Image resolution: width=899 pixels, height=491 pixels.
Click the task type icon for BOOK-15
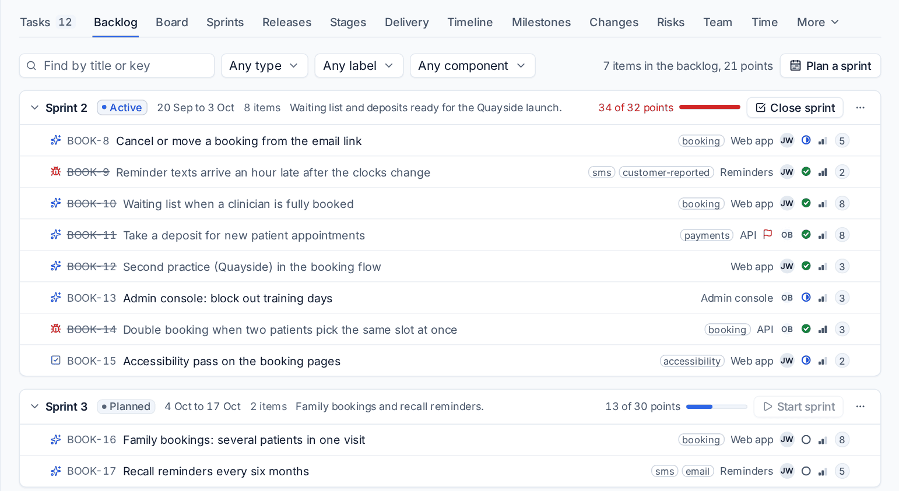coord(55,361)
